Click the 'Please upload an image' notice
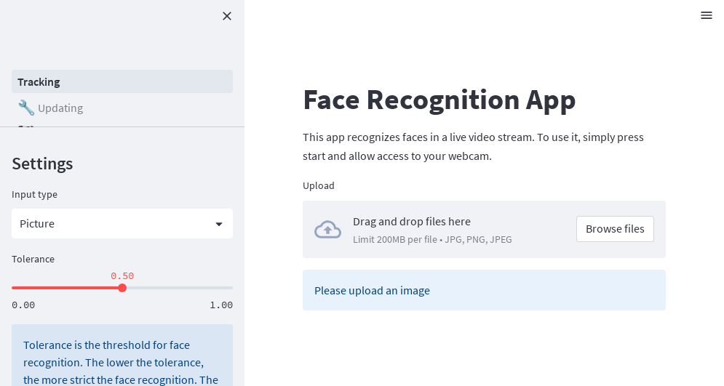 coord(372,291)
